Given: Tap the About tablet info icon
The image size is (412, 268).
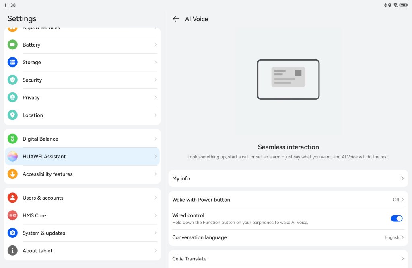Looking at the screenshot, I should point(12,251).
